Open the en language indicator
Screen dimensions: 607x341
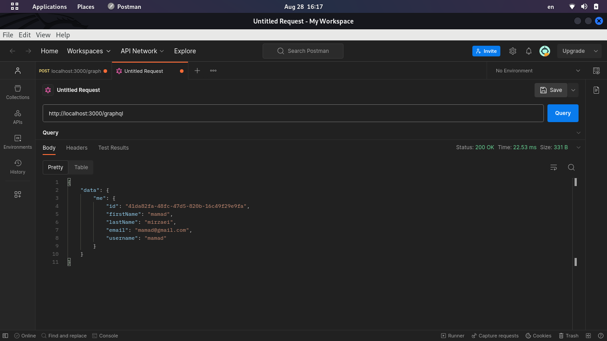tap(551, 7)
